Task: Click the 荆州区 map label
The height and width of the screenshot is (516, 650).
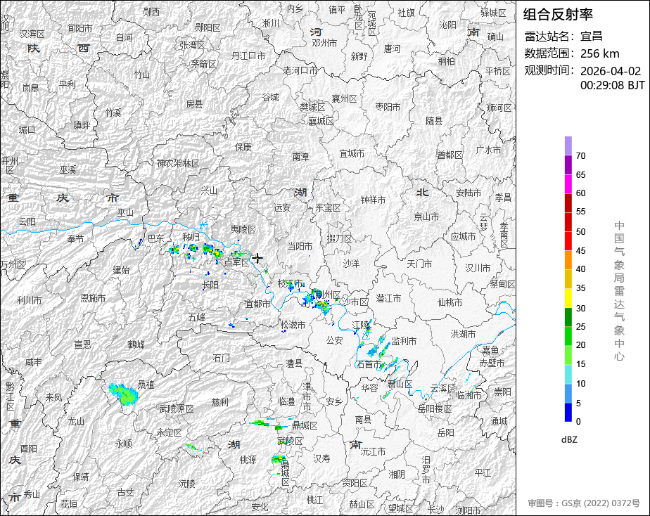Action: click(x=328, y=295)
